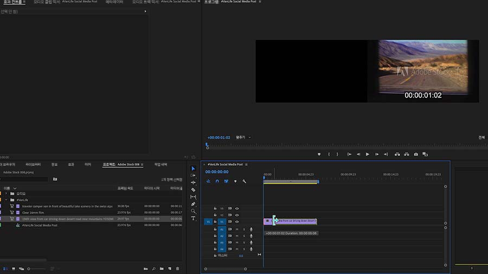Enable voice-over record on A4

pyautogui.click(x=251, y=249)
